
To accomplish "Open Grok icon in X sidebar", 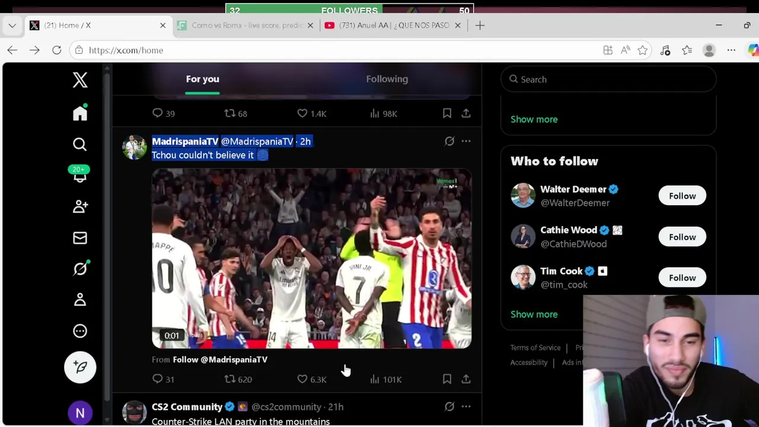I will click(x=80, y=269).
